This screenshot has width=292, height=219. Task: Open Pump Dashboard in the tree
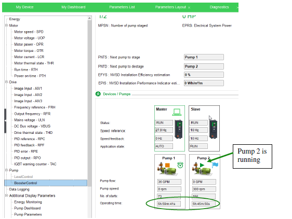28,208
